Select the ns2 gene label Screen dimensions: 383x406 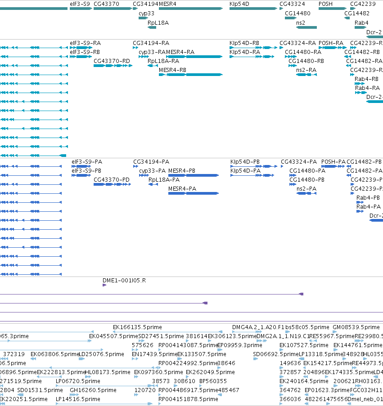(x=300, y=23)
